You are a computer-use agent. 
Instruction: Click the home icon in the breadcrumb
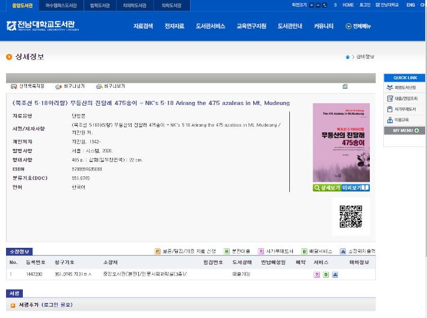(x=347, y=57)
